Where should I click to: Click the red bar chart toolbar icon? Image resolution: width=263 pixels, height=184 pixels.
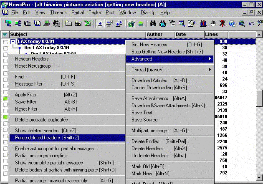[x=203, y=23]
